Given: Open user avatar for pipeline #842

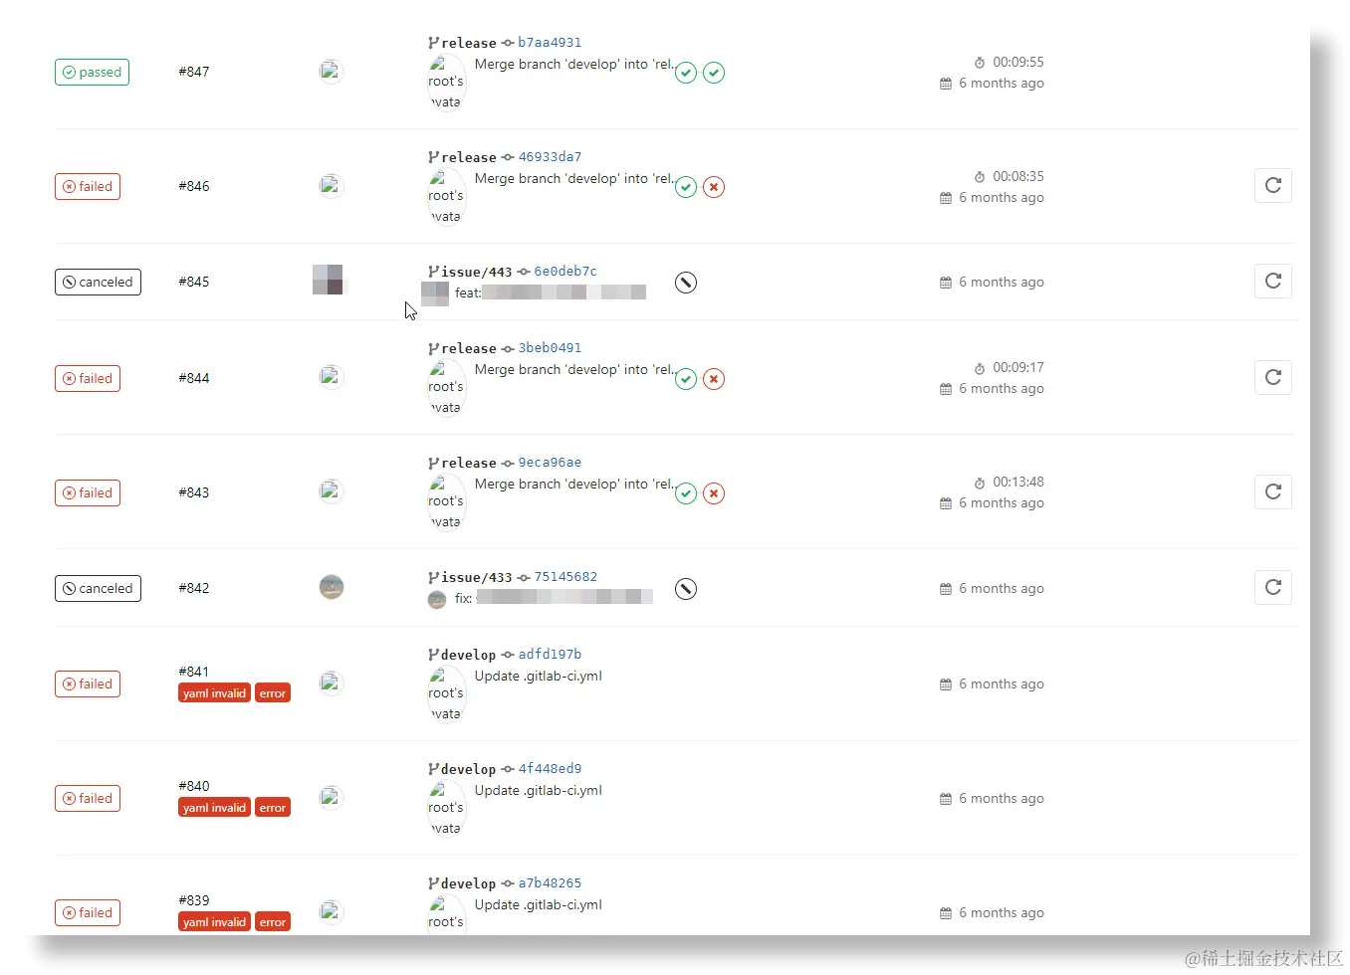Looking at the screenshot, I should pos(332,587).
